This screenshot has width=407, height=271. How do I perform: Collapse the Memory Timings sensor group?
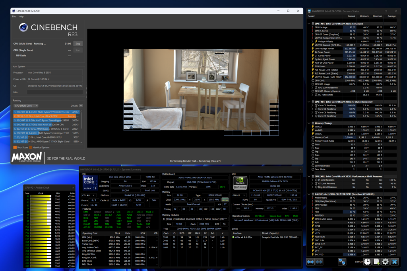309,123
